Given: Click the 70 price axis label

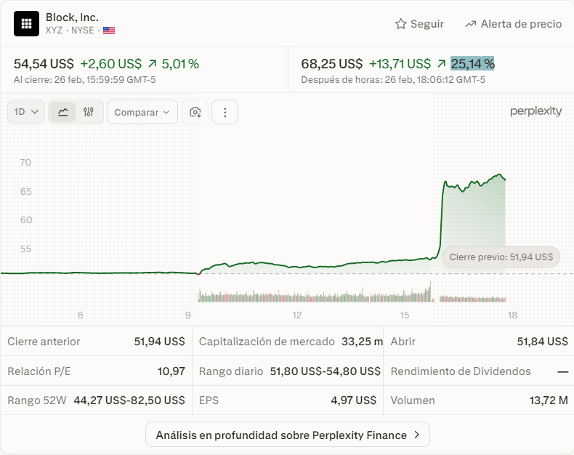Looking at the screenshot, I should [25, 163].
